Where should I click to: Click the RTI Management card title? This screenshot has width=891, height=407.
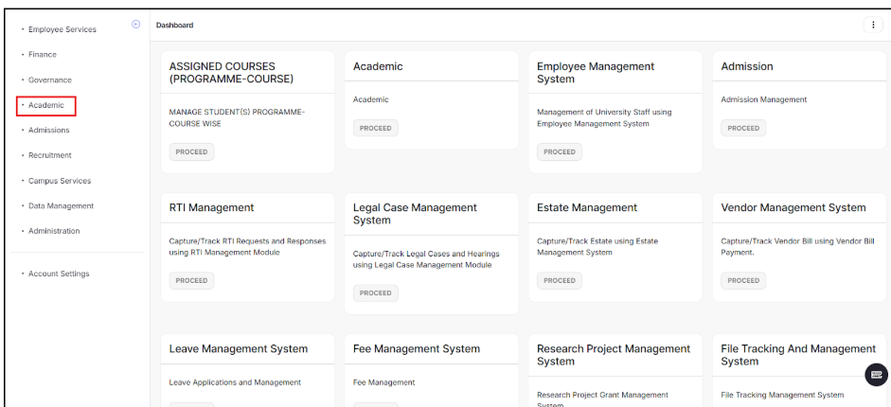point(211,207)
